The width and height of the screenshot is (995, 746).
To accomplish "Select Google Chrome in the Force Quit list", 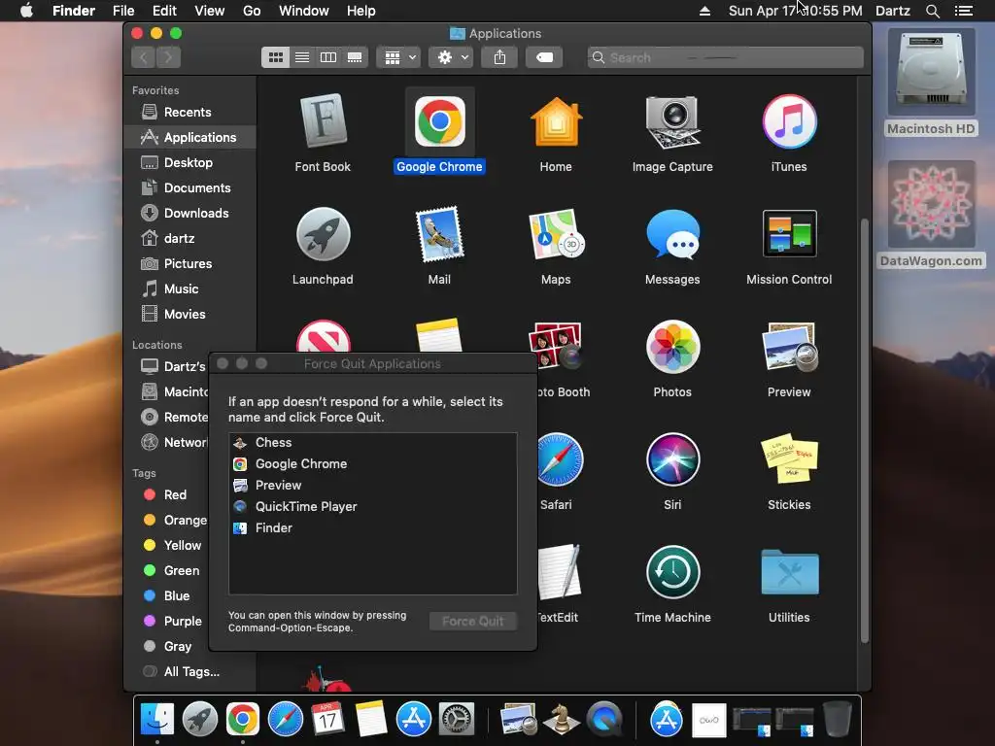I will pos(372,463).
